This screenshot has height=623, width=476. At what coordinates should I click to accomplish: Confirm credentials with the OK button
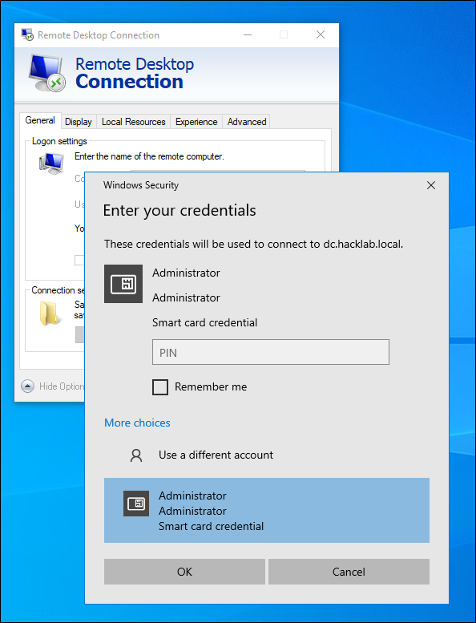[x=184, y=572]
